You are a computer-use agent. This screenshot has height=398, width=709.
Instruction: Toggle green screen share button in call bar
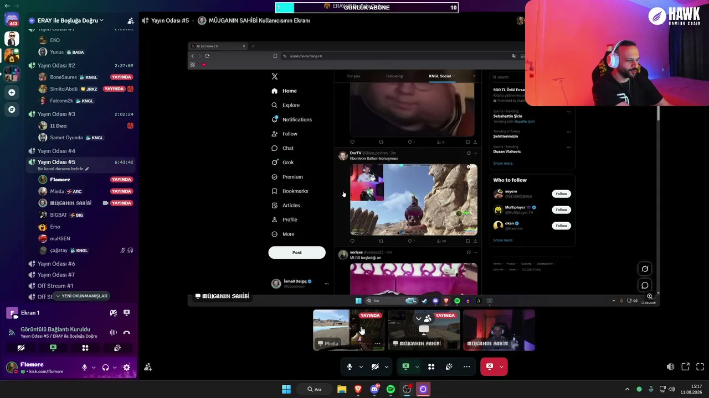(x=405, y=366)
